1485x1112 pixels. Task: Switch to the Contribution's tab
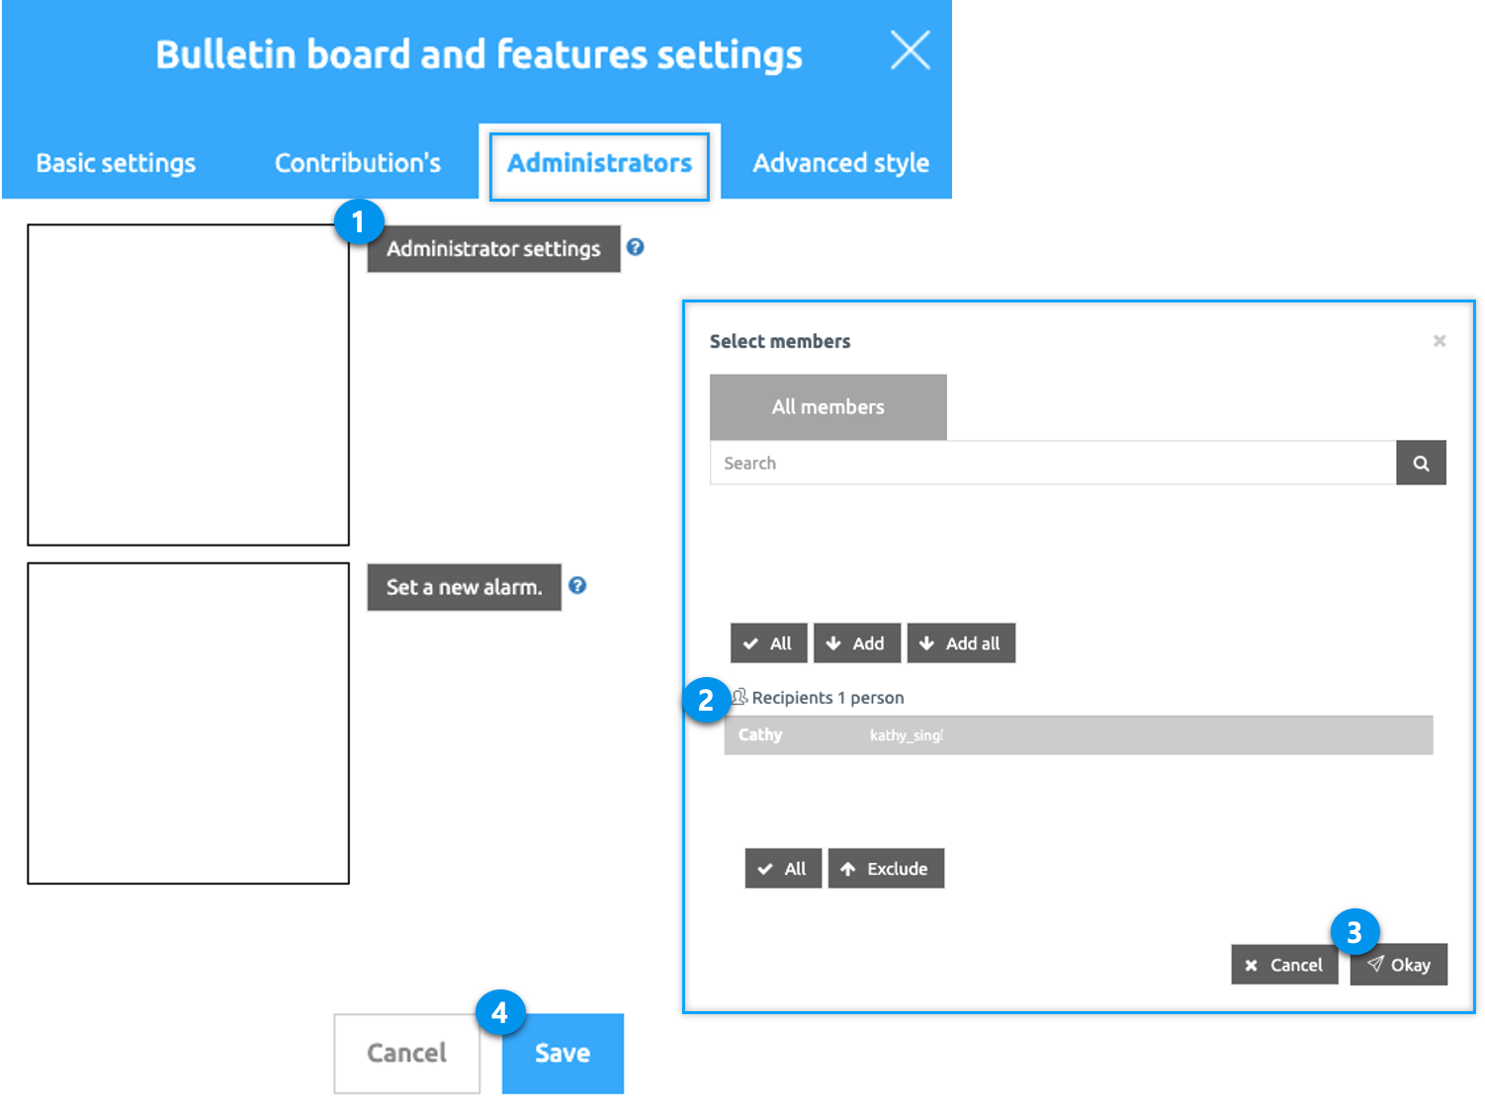click(358, 163)
